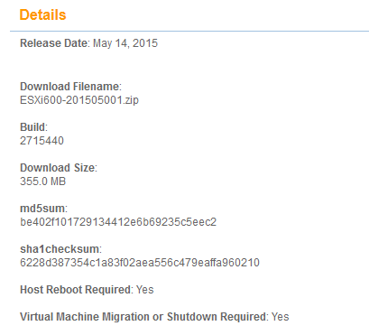The height and width of the screenshot is (335, 369).
Task: Click the sha1checksum label
Action: [60, 249]
